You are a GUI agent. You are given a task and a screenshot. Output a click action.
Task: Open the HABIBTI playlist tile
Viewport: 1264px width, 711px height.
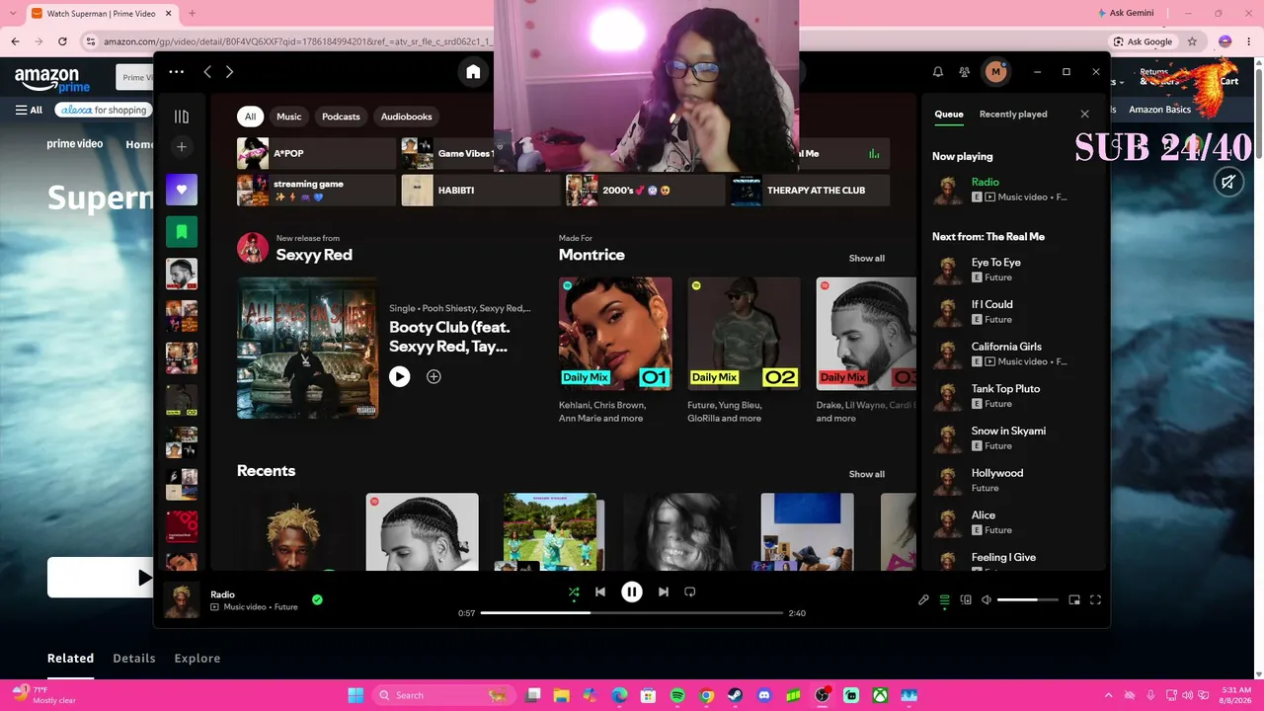point(481,190)
